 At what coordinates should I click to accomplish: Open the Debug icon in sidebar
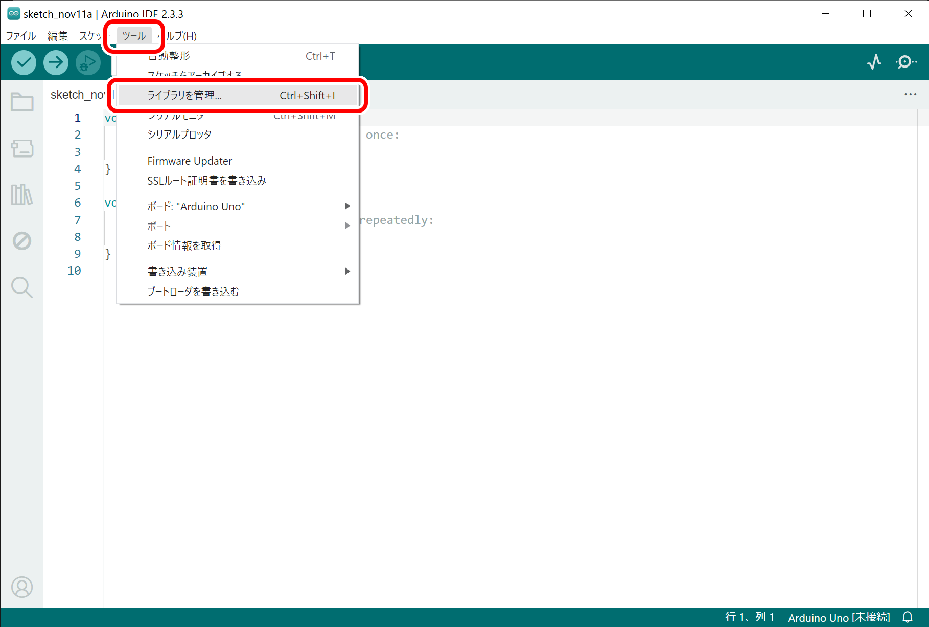[x=22, y=240]
